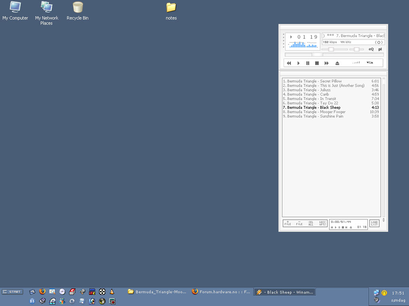
Task: Click the red book icon in quick launch
Action: pos(72,292)
